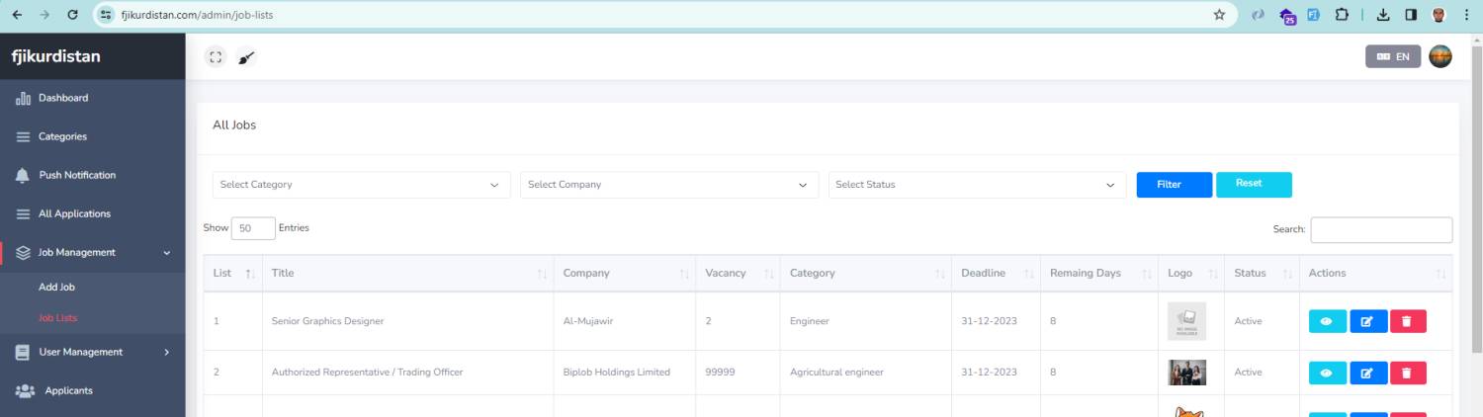View Senior Graphics Designer job details

coord(1327,321)
